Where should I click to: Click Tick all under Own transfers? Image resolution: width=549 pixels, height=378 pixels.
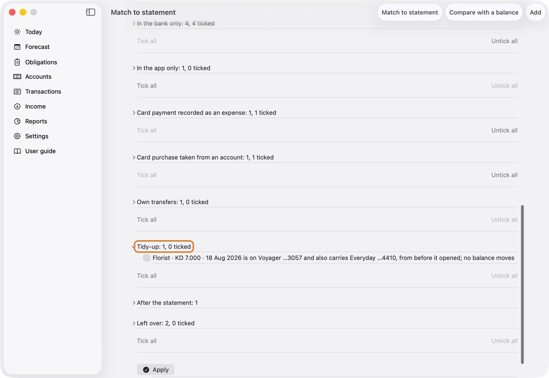147,220
